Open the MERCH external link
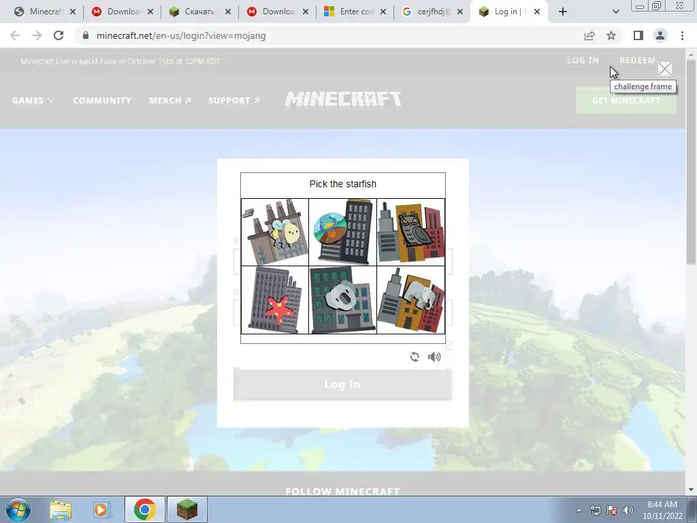The image size is (697, 523). pyautogui.click(x=170, y=101)
